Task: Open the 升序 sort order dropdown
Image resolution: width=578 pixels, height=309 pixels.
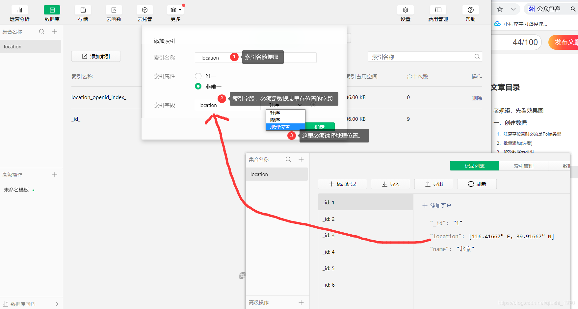Action: pos(285,105)
